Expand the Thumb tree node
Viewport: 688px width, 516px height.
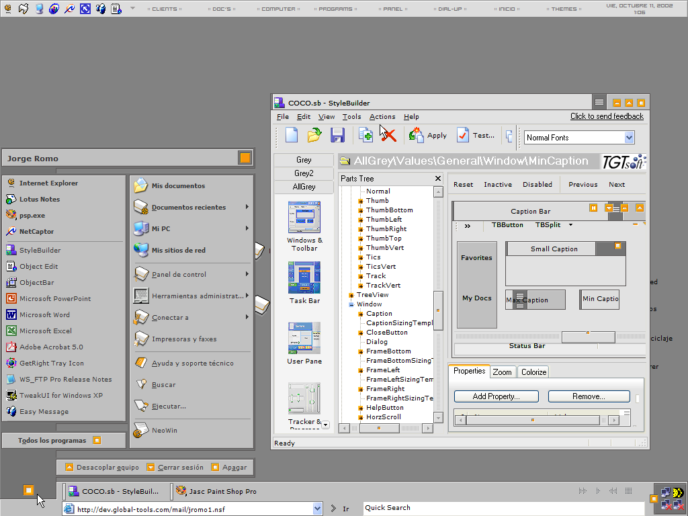361,201
